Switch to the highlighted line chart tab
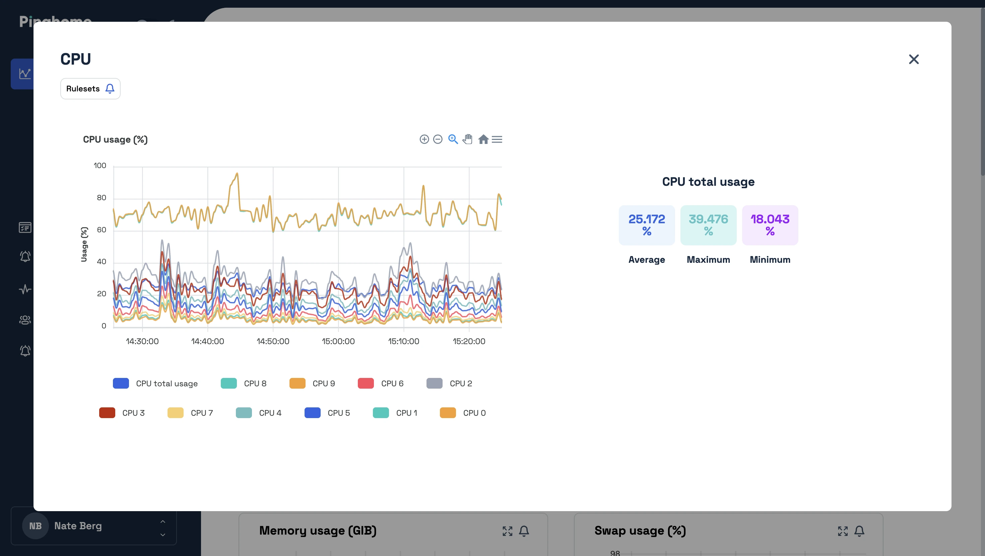 pos(24,74)
